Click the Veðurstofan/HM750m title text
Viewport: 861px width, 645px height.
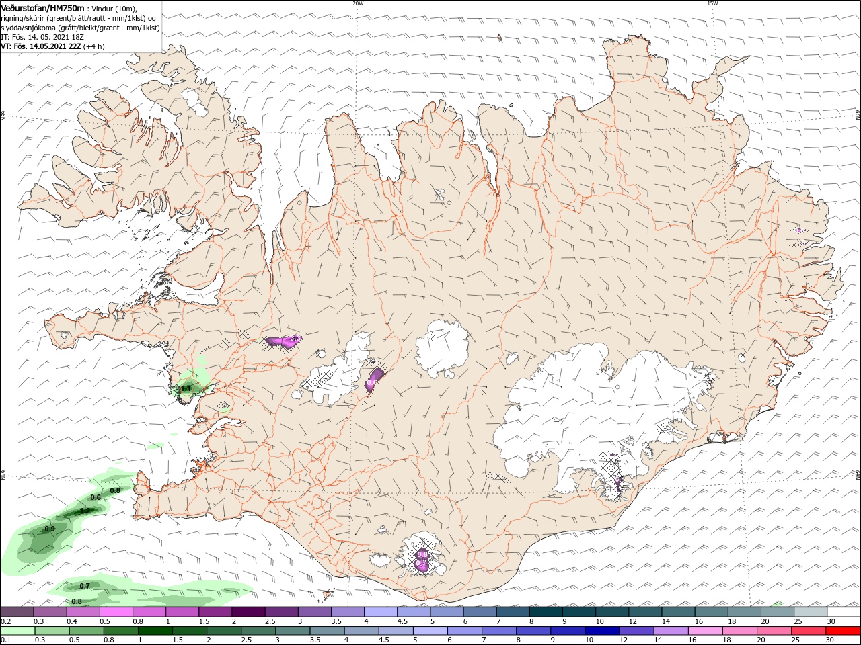click(43, 7)
